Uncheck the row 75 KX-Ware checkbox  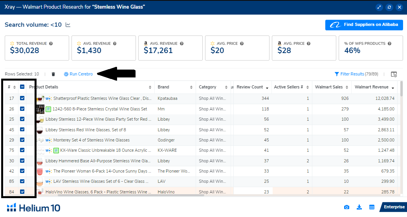22,150
